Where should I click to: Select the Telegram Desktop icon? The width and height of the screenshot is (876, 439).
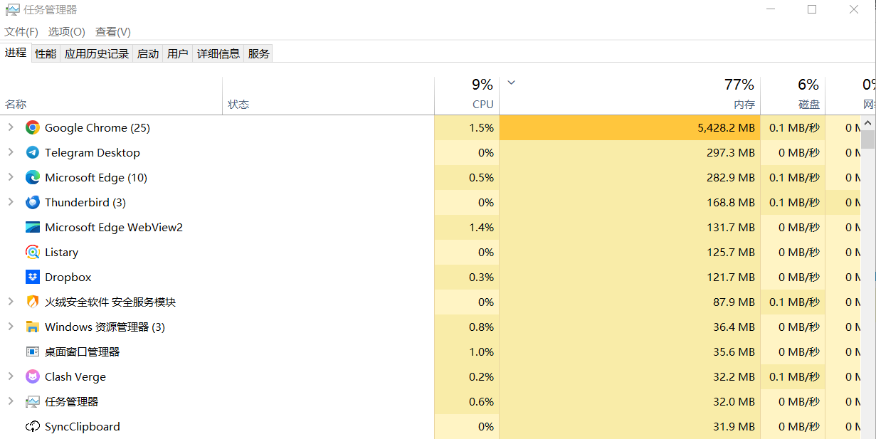click(33, 153)
